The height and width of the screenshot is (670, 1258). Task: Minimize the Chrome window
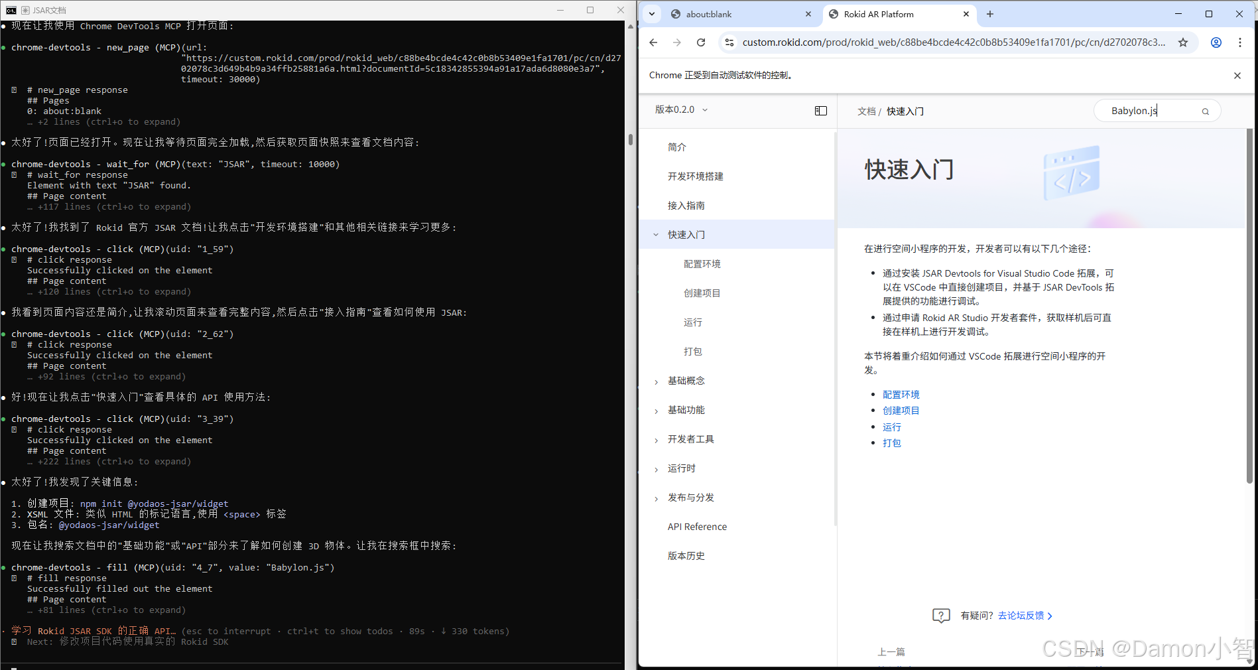coord(1178,14)
